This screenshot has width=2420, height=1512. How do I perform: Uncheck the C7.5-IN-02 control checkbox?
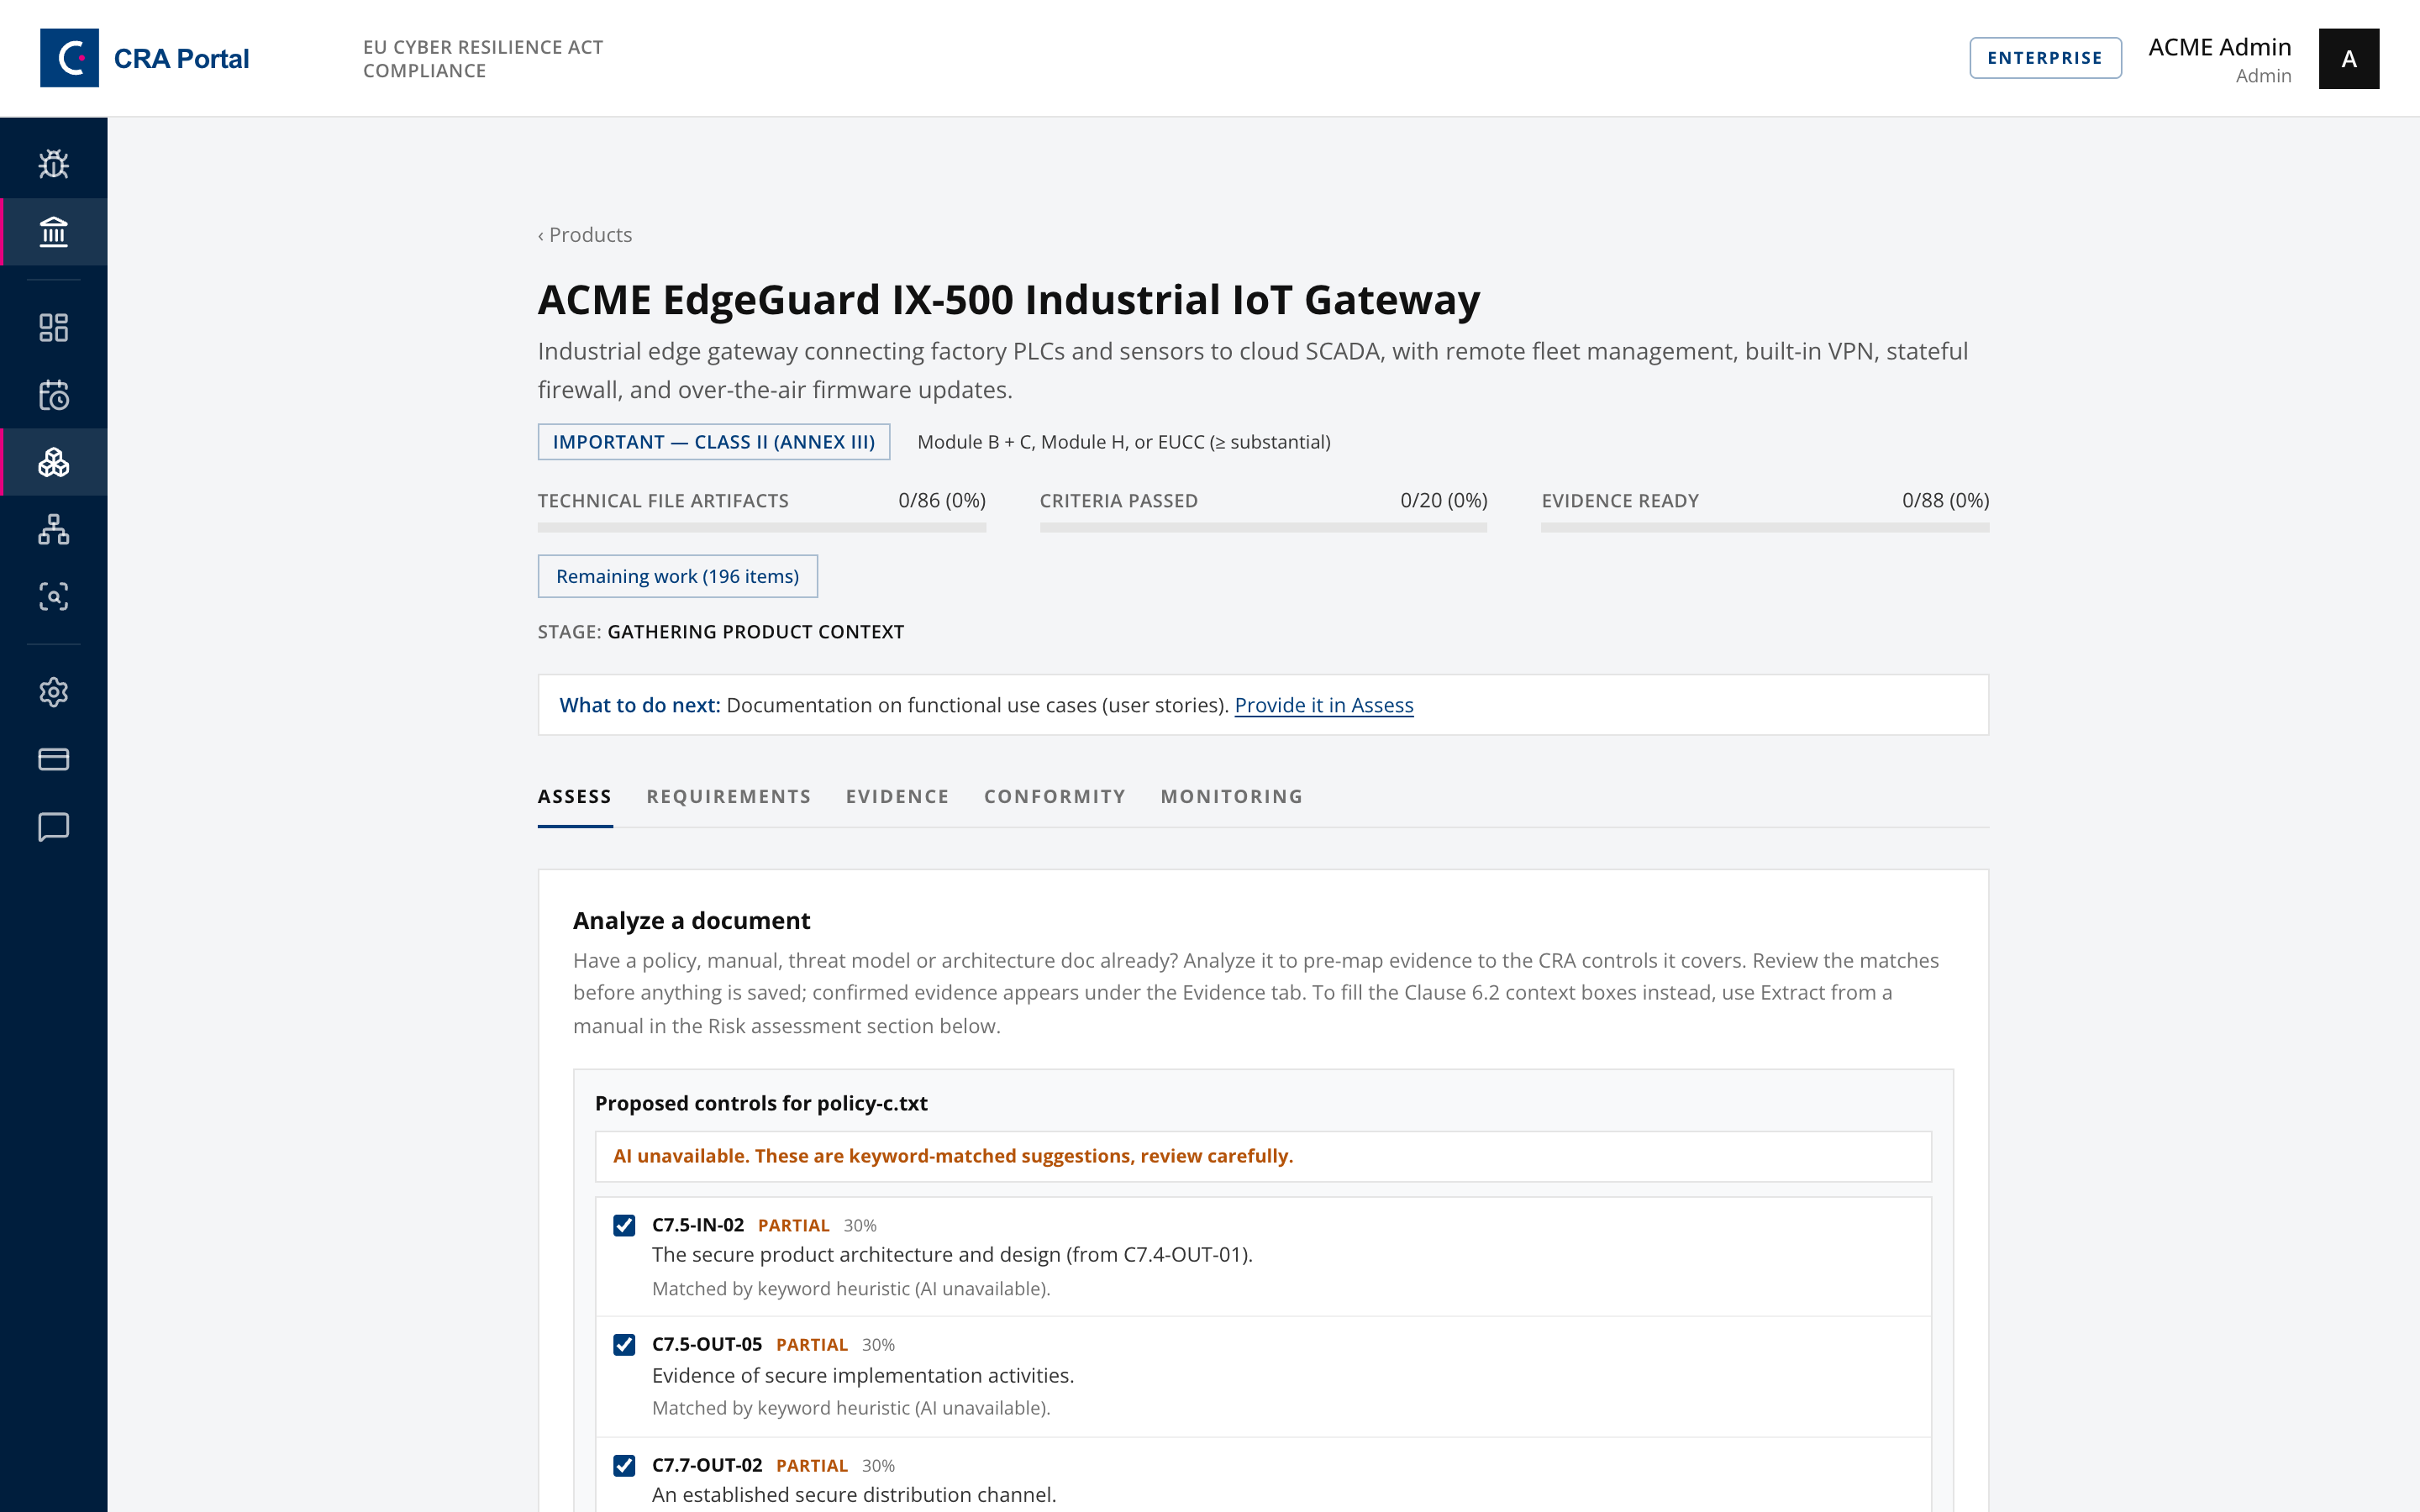624,1225
